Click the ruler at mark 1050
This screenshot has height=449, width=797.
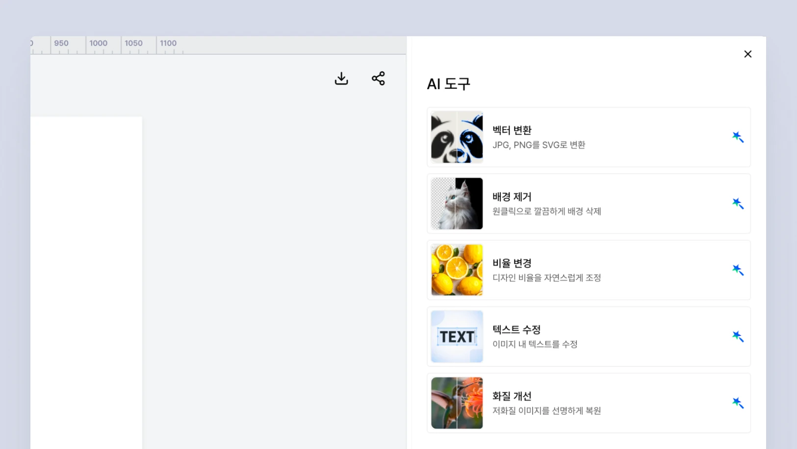coord(133,43)
